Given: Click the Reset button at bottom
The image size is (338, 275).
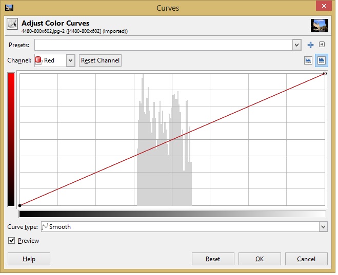Looking at the screenshot, I should (x=213, y=259).
